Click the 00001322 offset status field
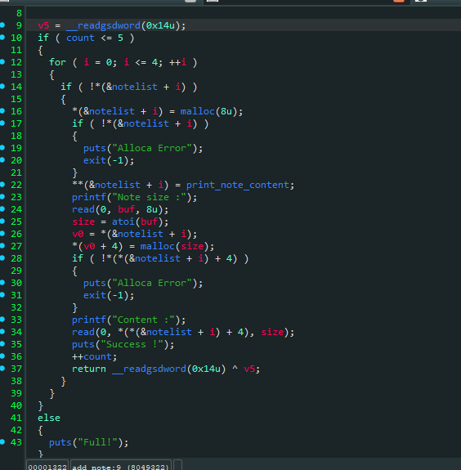This screenshot has height=470, width=461. tap(47, 465)
